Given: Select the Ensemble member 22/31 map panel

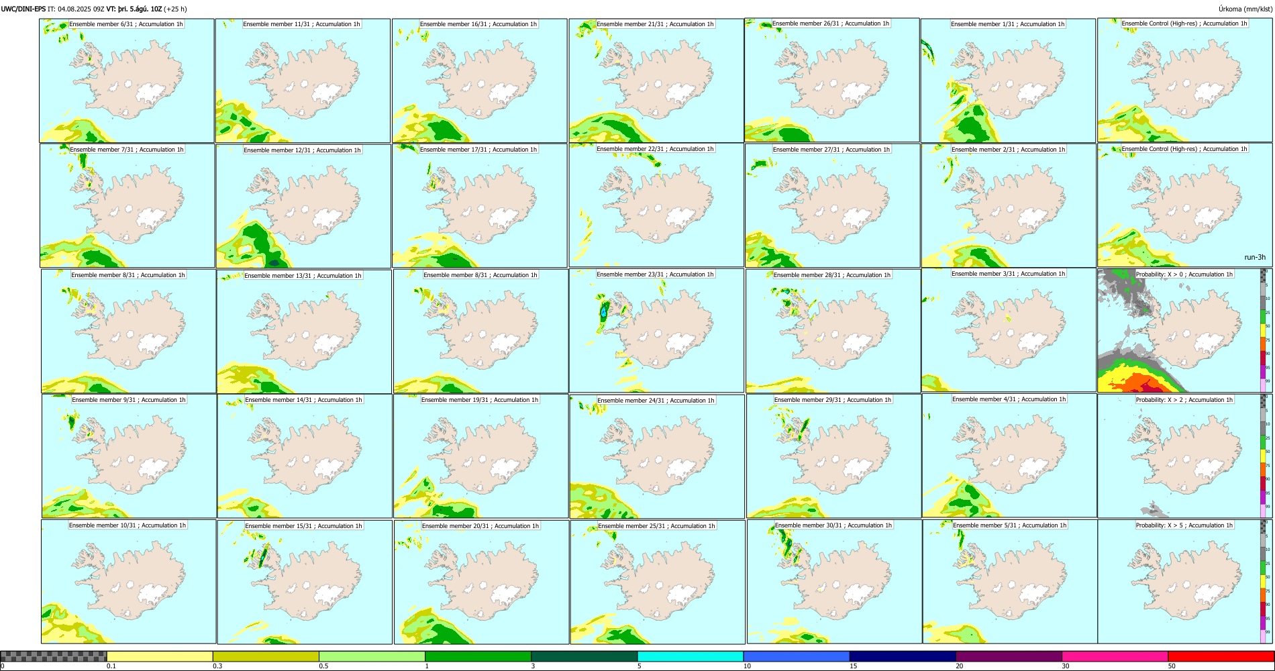Looking at the screenshot, I should 656,205.
